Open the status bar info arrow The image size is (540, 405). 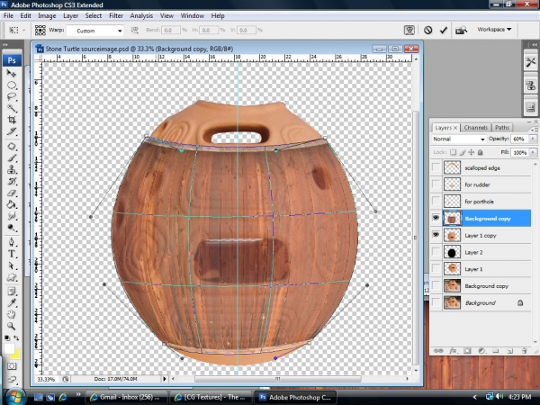coord(165,379)
